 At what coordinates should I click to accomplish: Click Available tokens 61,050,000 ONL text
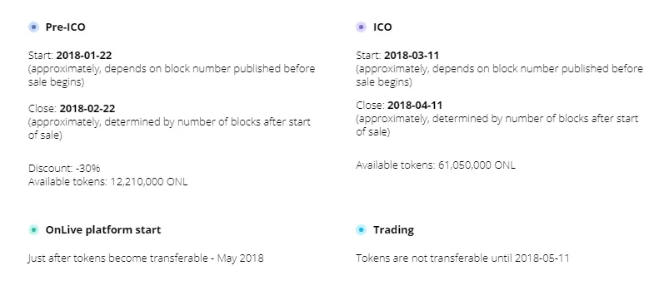[436, 165]
